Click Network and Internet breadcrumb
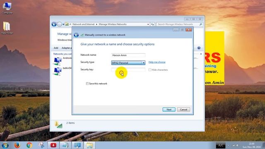This screenshot has width=265, height=149. coord(84,24)
